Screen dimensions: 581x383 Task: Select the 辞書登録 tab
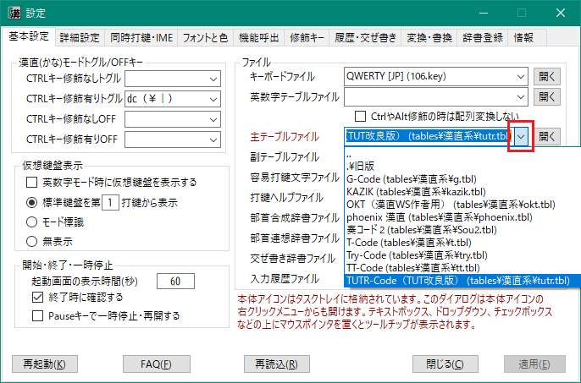tap(483, 38)
